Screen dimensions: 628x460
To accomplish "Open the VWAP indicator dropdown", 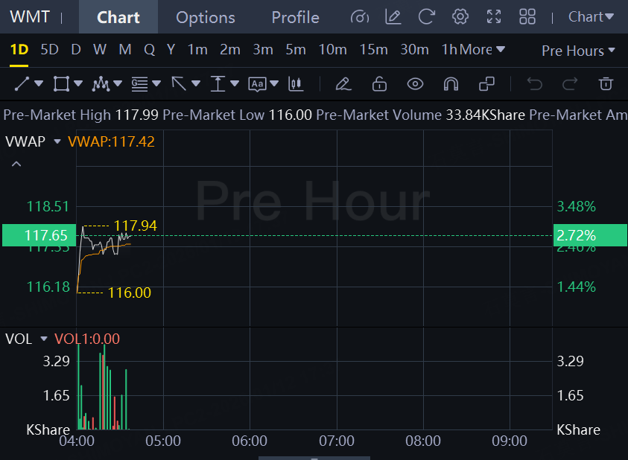I will pyautogui.click(x=57, y=141).
